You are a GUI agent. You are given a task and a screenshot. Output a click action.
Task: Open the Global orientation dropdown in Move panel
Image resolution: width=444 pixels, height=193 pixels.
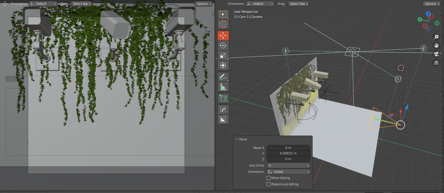click(288, 172)
